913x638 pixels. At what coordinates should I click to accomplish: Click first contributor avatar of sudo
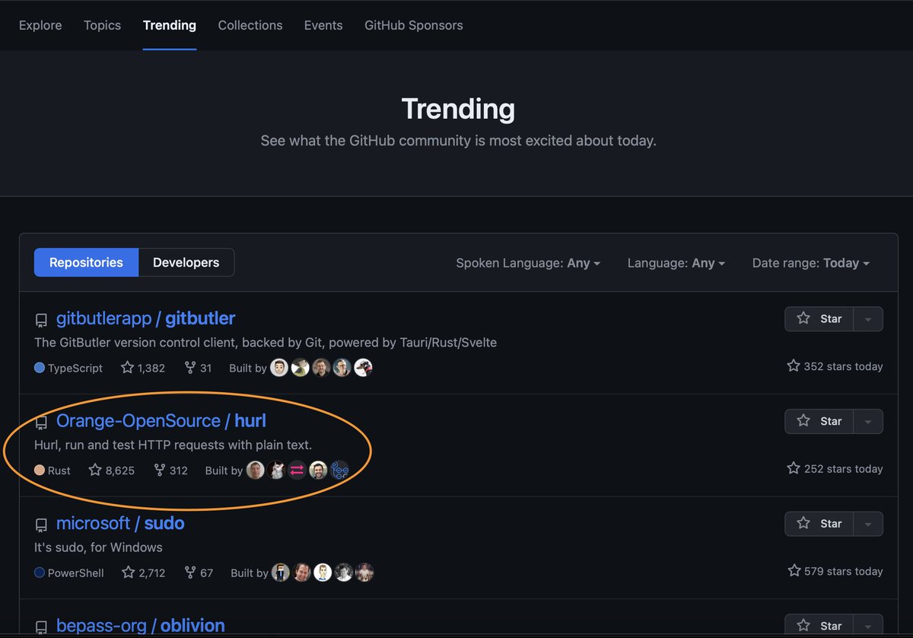(281, 573)
